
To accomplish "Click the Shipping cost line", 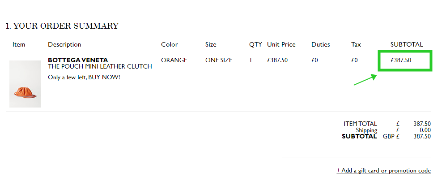I will tap(393, 130).
